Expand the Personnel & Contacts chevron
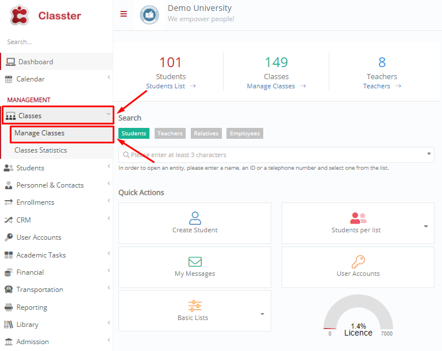 pos(109,183)
